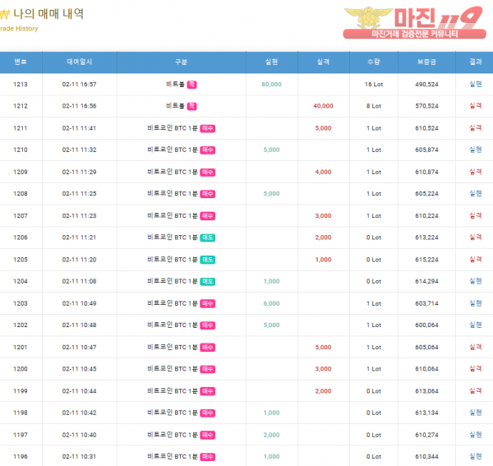Click the 나의 매매 내역 heading
Viewport: 493px width, 466px height.
pos(48,14)
